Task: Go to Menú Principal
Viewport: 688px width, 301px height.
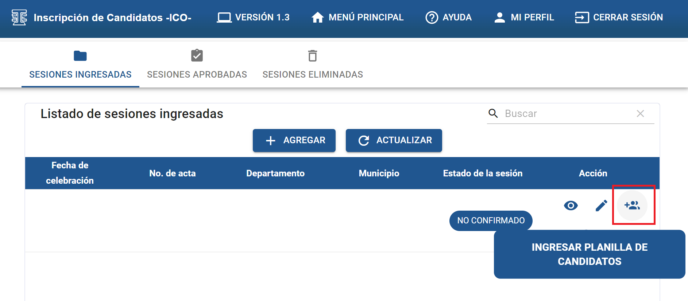Action: point(357,17)
